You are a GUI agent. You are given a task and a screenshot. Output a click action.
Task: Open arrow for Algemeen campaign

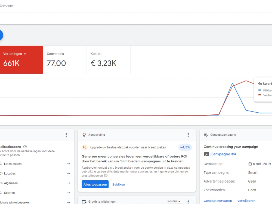coord(69,183)
